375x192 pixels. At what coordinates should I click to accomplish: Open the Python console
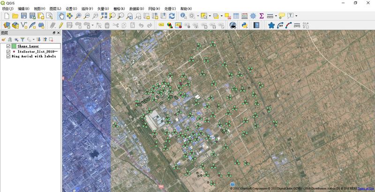(244, 25)
